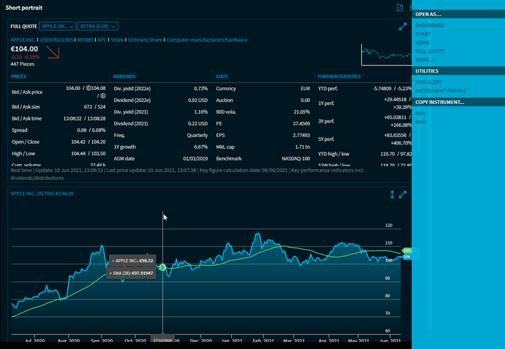Click the PRICES column heading
505x349 pixels.
tap(19, 77)
